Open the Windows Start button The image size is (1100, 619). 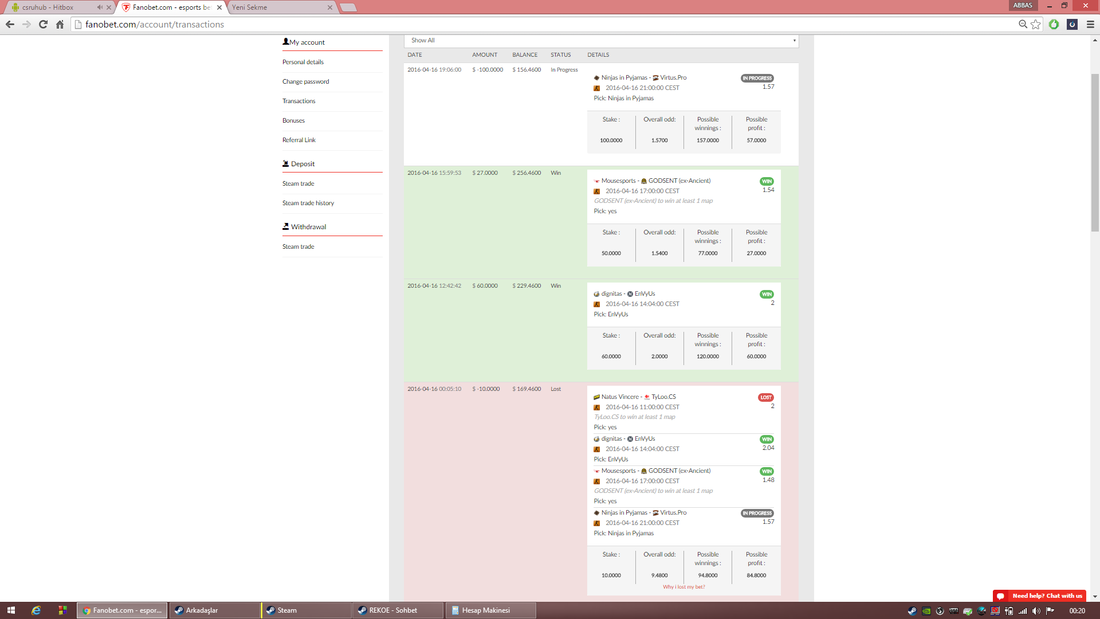(x=11, y=610)
